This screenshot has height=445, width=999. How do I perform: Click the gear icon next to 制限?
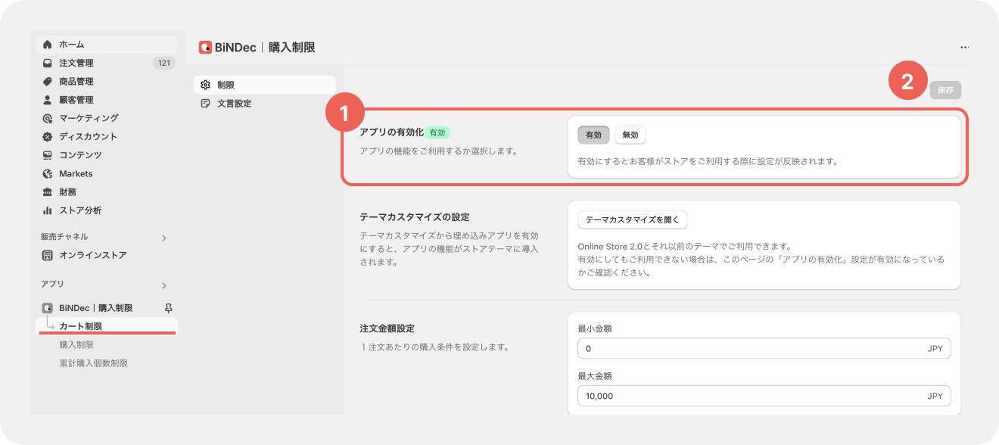pyautogui.click(x=205, y=85)
